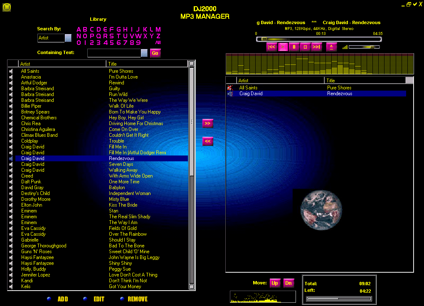Select Eminem The Real Slim Shady row
This screenshot has height=306, width=424.
click(x=102, y=217)
